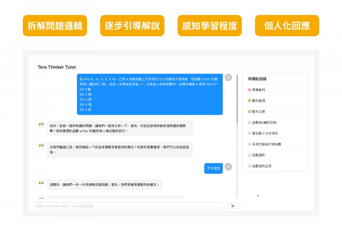Click the green status icon for 數列首項

tap(250, 101)
